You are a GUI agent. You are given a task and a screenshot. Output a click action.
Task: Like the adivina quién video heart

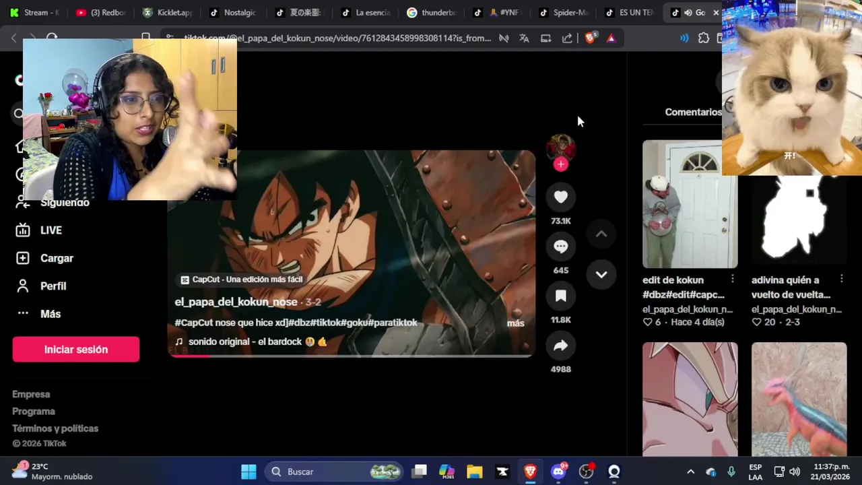[x=757, y=322]
